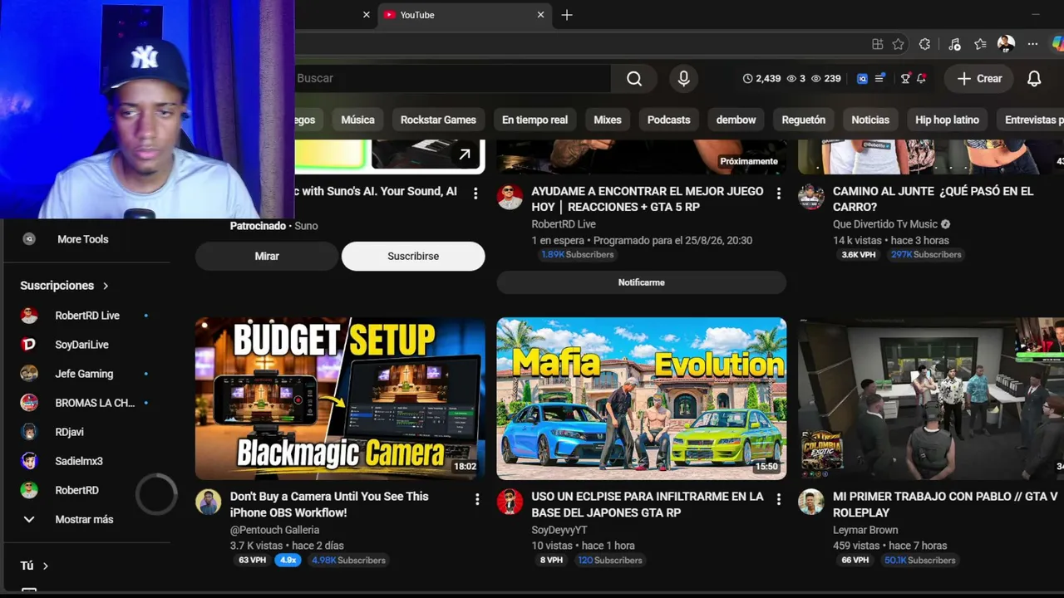Open a new browser tab with plus
The height and width of the screenshot is (598, 1064).
click(567, 15)
